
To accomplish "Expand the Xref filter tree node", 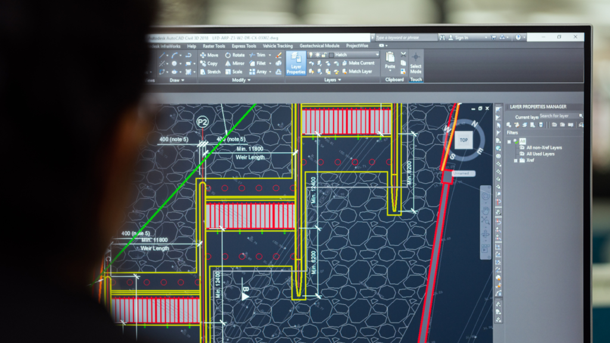I will pos(516,160).
